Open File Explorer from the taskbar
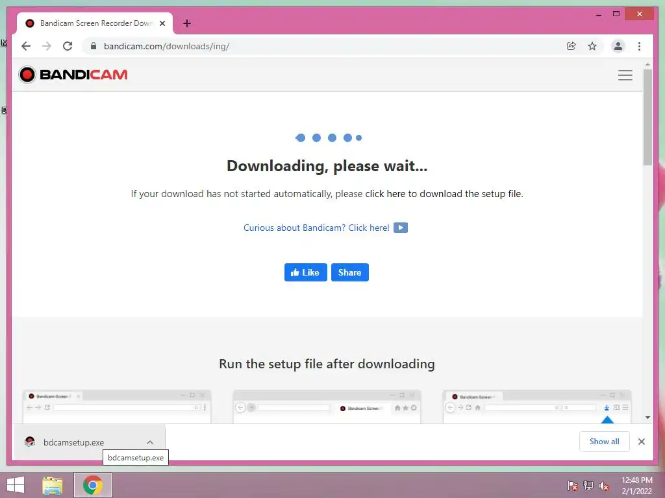 click(52, 485)
